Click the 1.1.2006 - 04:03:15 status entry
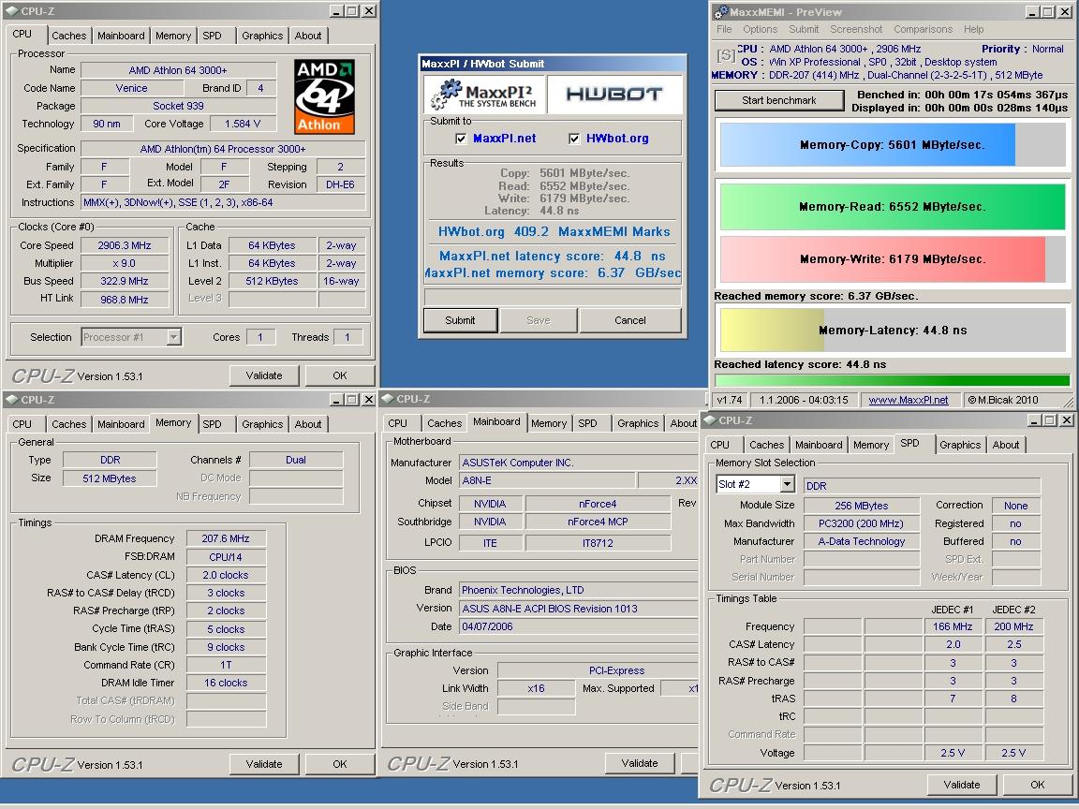This screenshot has height=809, width=1079. [804, 400]
